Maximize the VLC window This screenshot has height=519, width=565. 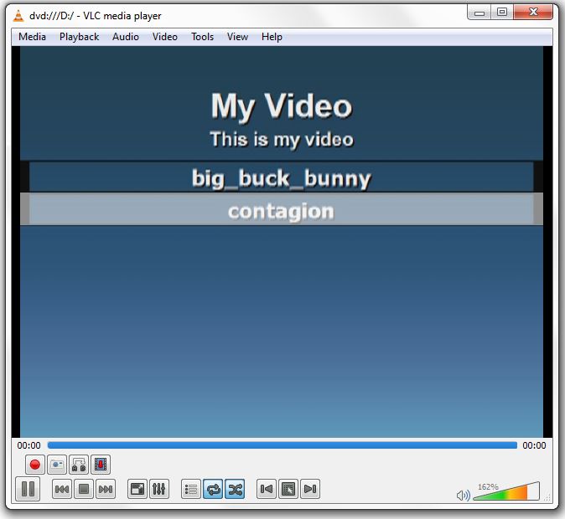point(502,13)
